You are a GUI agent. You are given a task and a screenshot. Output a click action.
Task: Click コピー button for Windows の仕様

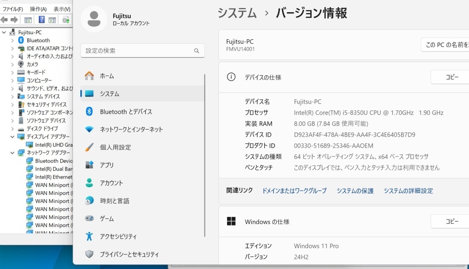coord(450,222)
